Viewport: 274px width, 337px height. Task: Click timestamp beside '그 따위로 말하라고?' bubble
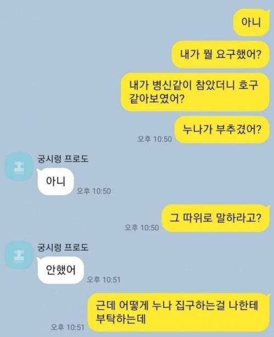coord(142,227)
